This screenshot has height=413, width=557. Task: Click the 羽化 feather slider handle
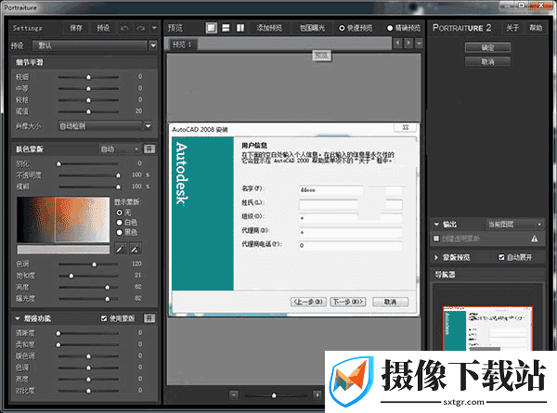click(x=59, y=163)
